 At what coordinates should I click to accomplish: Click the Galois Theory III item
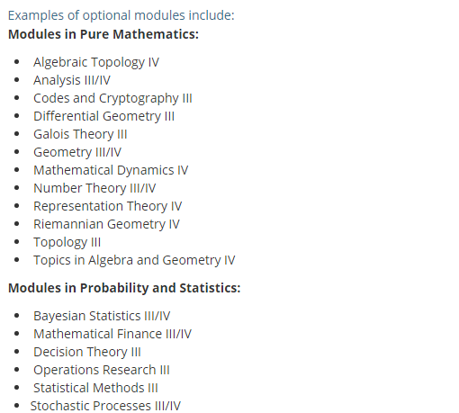coord(80,134)
